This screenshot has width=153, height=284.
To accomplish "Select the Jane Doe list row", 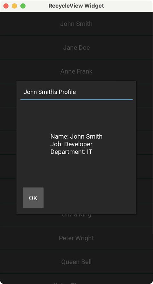I will coord(76,47).
